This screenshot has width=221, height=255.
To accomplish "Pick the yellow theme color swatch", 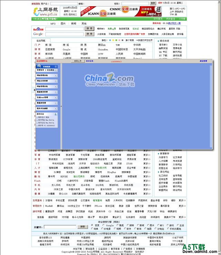I will (113, 40).
